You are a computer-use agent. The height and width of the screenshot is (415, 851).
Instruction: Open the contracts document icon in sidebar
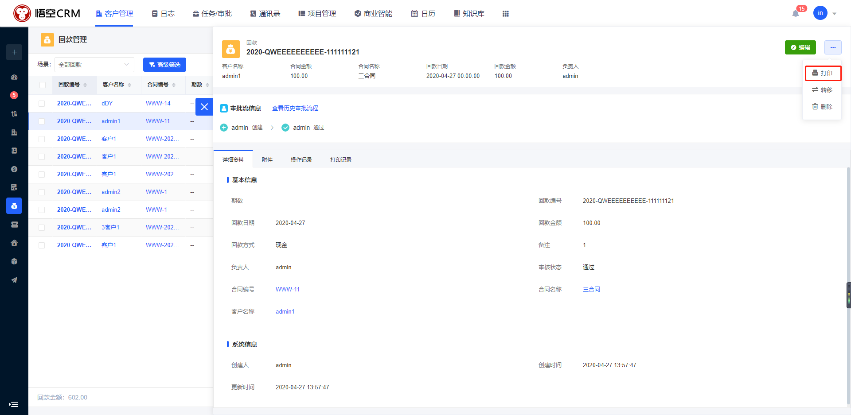[x=14, y=187]
